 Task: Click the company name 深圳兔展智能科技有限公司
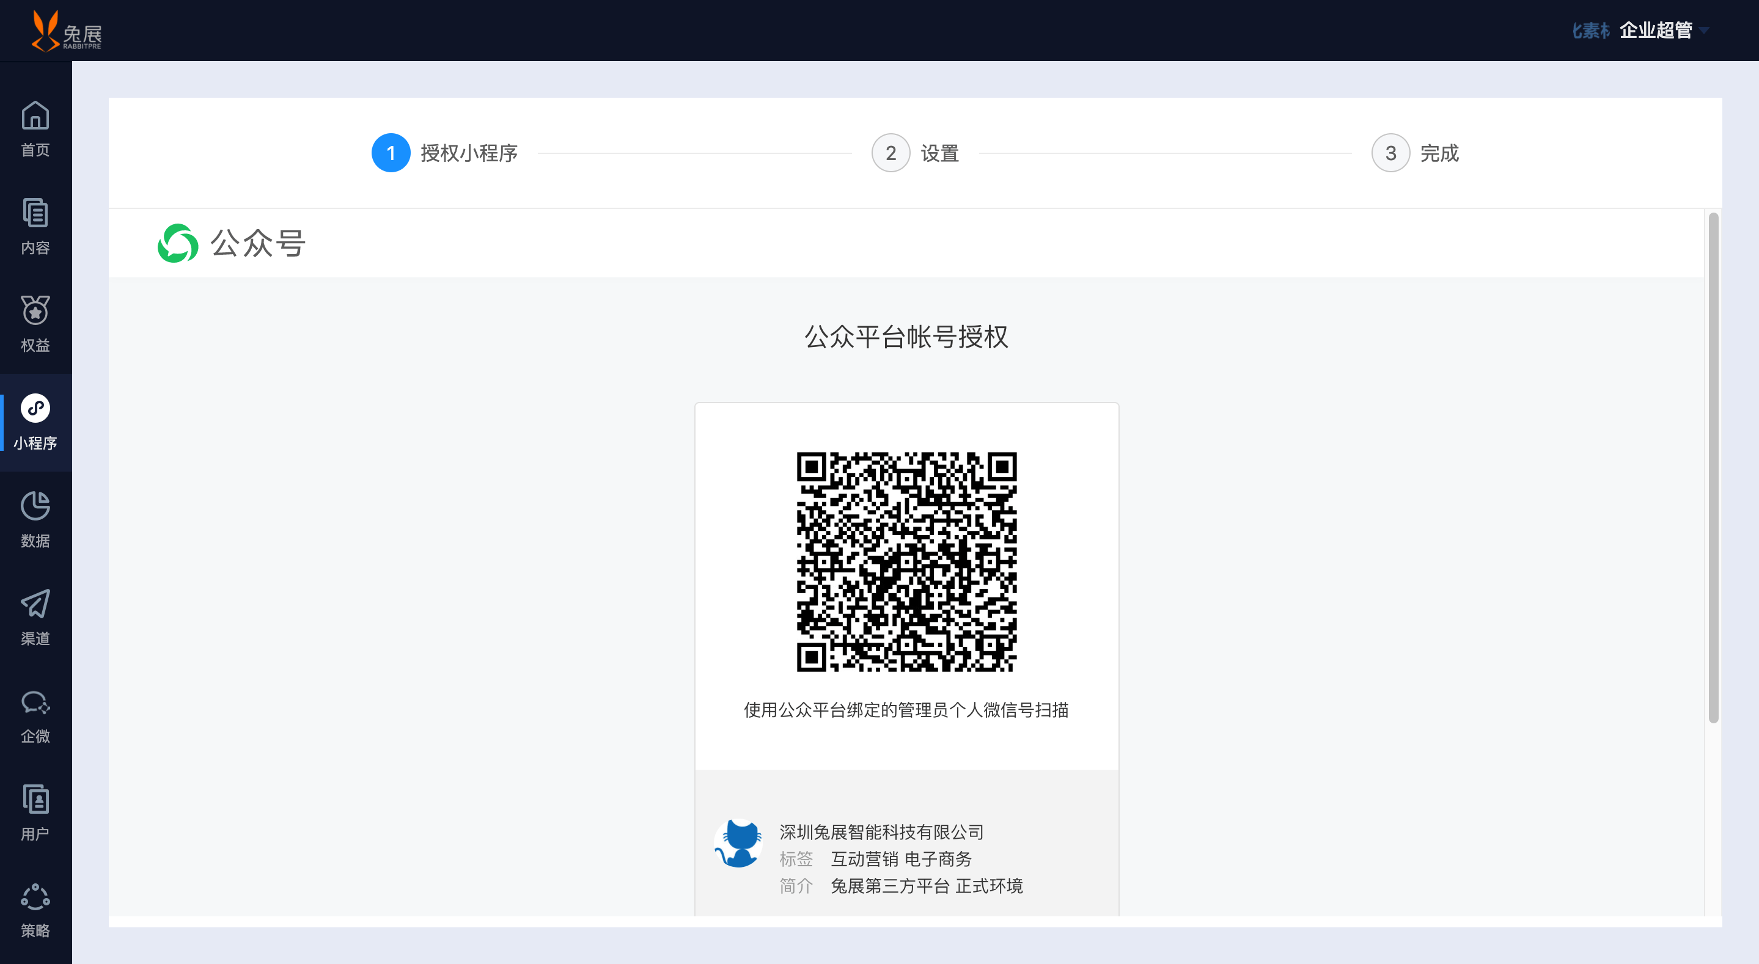[881, 832]
